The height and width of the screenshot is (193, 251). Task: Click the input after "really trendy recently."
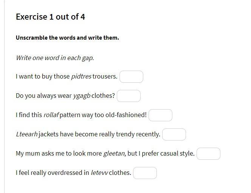174,134
